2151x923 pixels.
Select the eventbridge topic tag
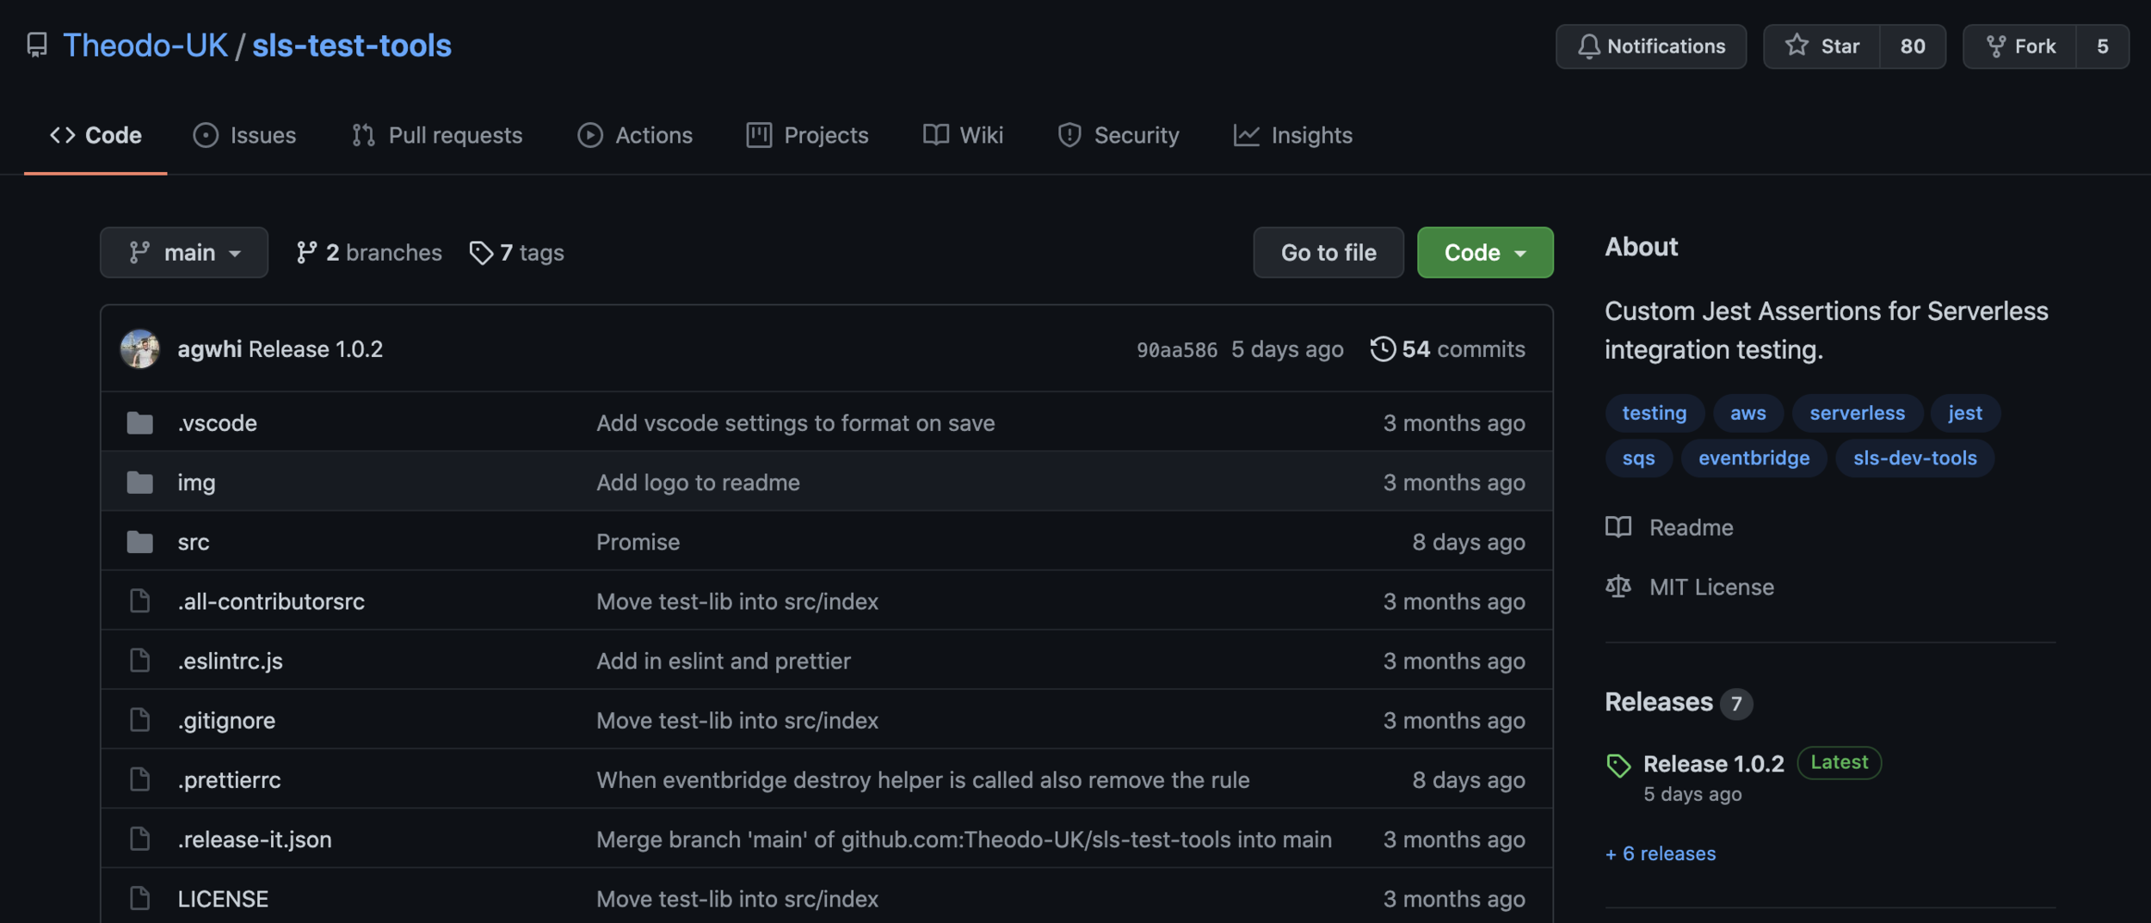tap(1753, 458)
